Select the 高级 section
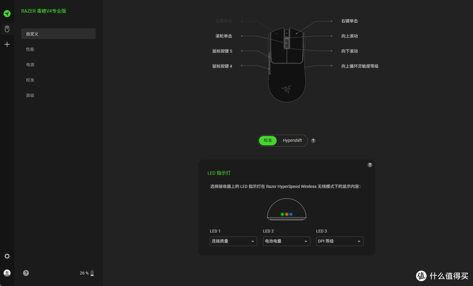 click(30, 95)
